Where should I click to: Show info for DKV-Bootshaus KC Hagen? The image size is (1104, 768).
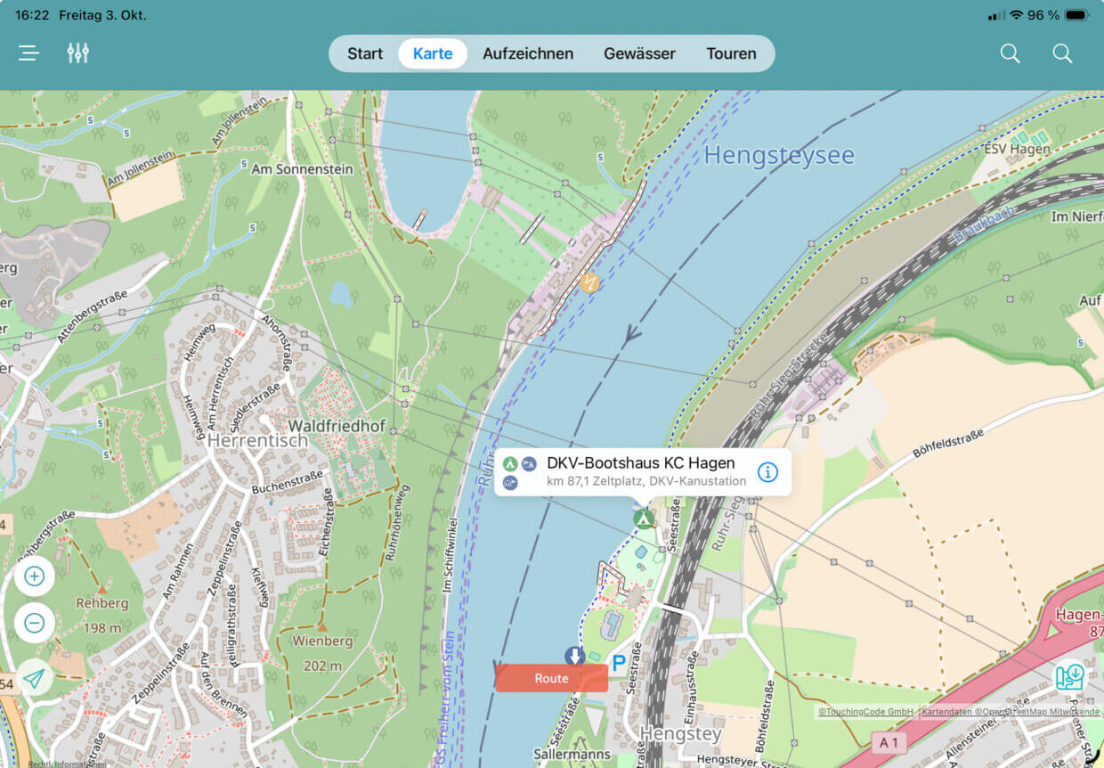[767, 472]
